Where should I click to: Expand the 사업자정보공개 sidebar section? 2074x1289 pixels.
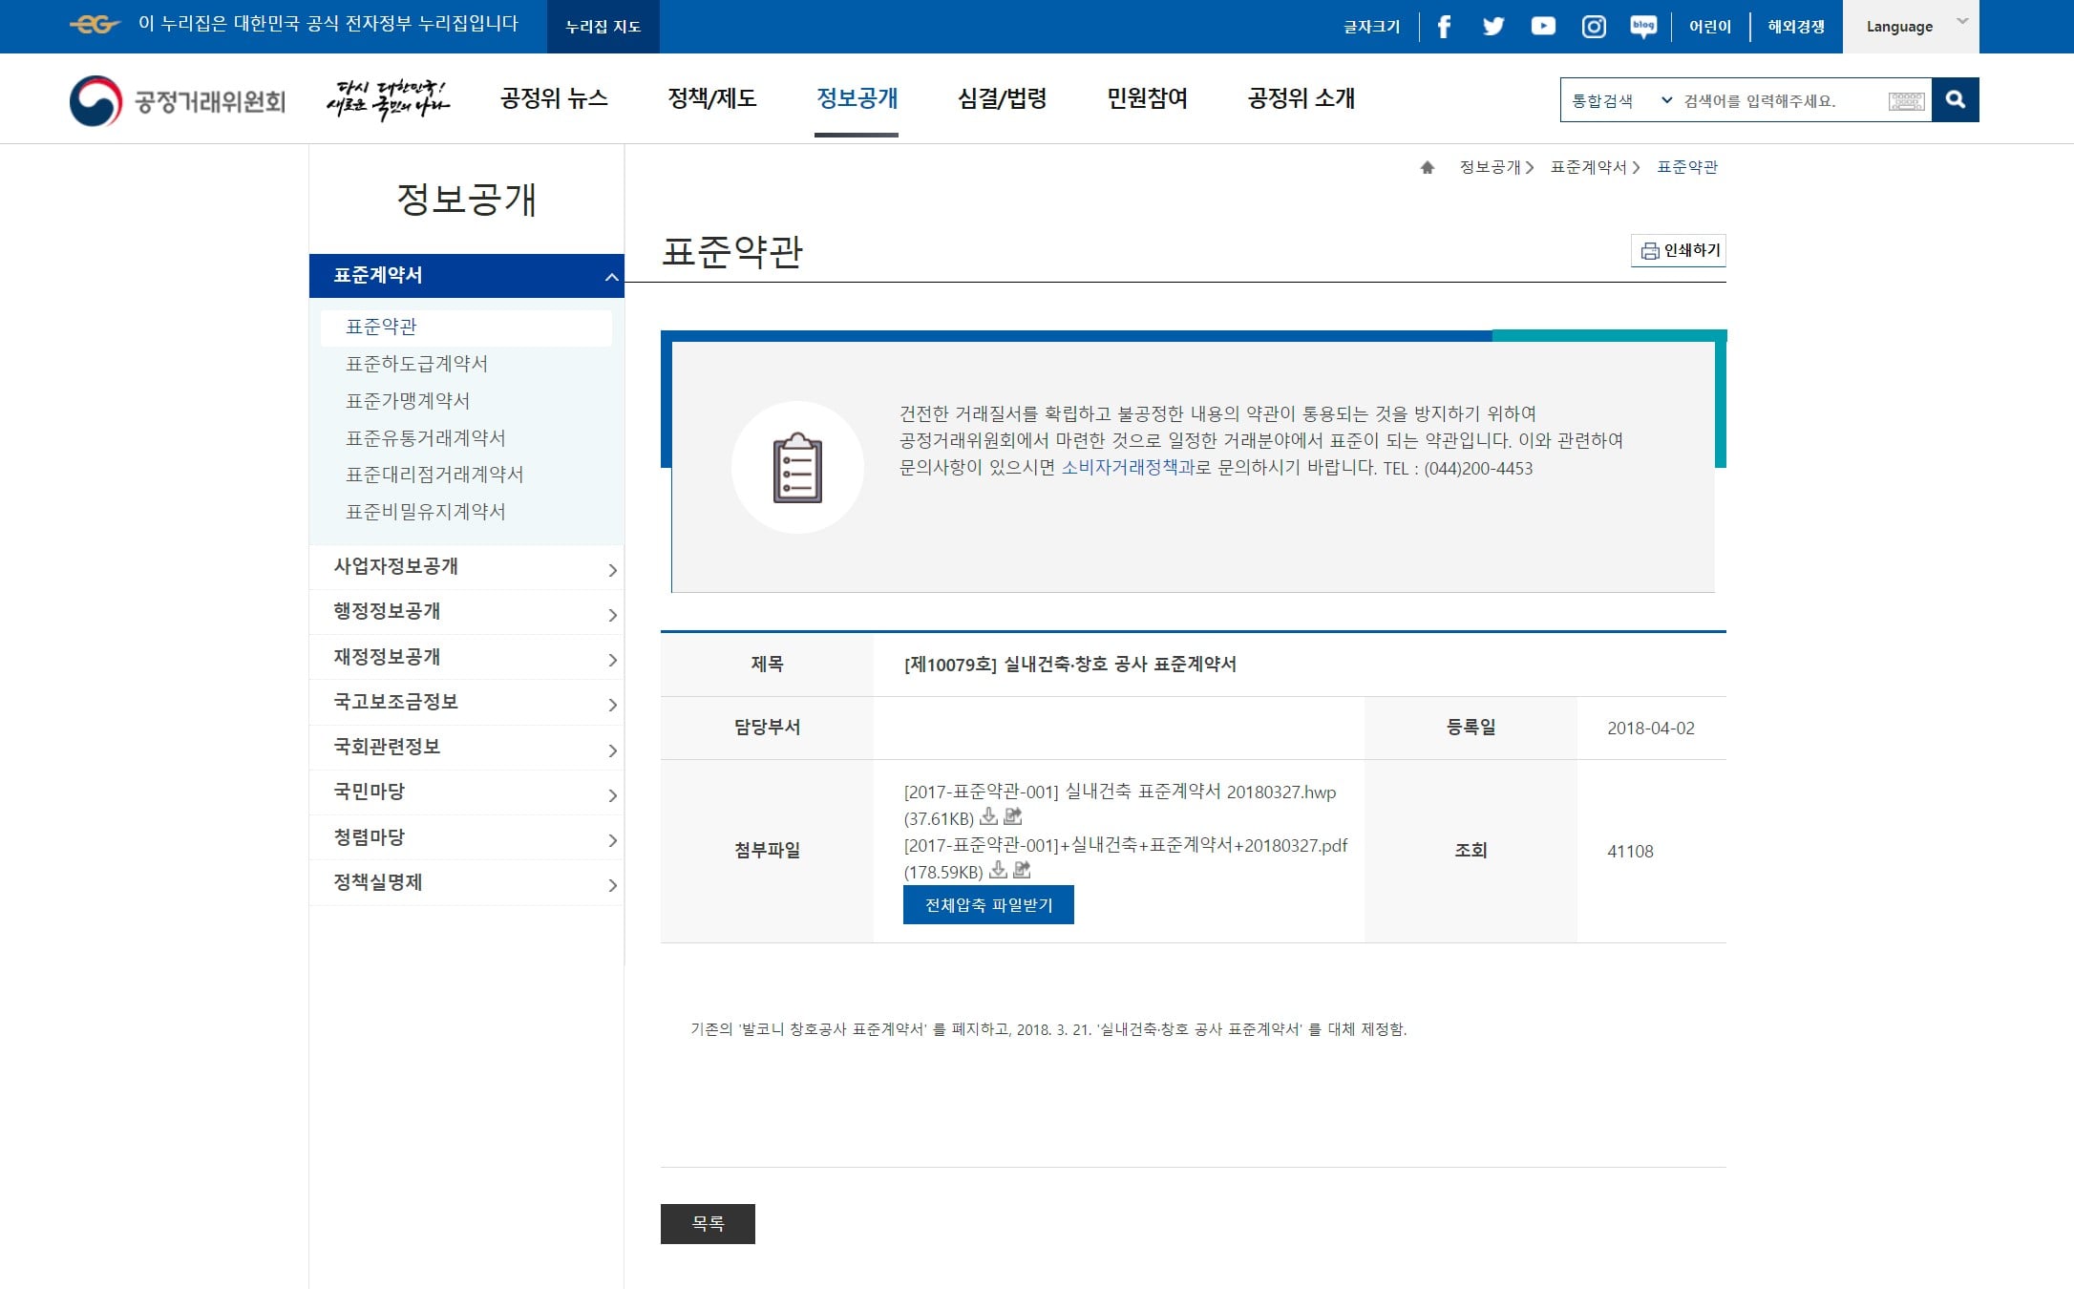click(467, 567)
